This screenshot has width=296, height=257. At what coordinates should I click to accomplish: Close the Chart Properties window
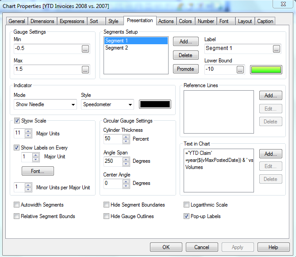283,4
